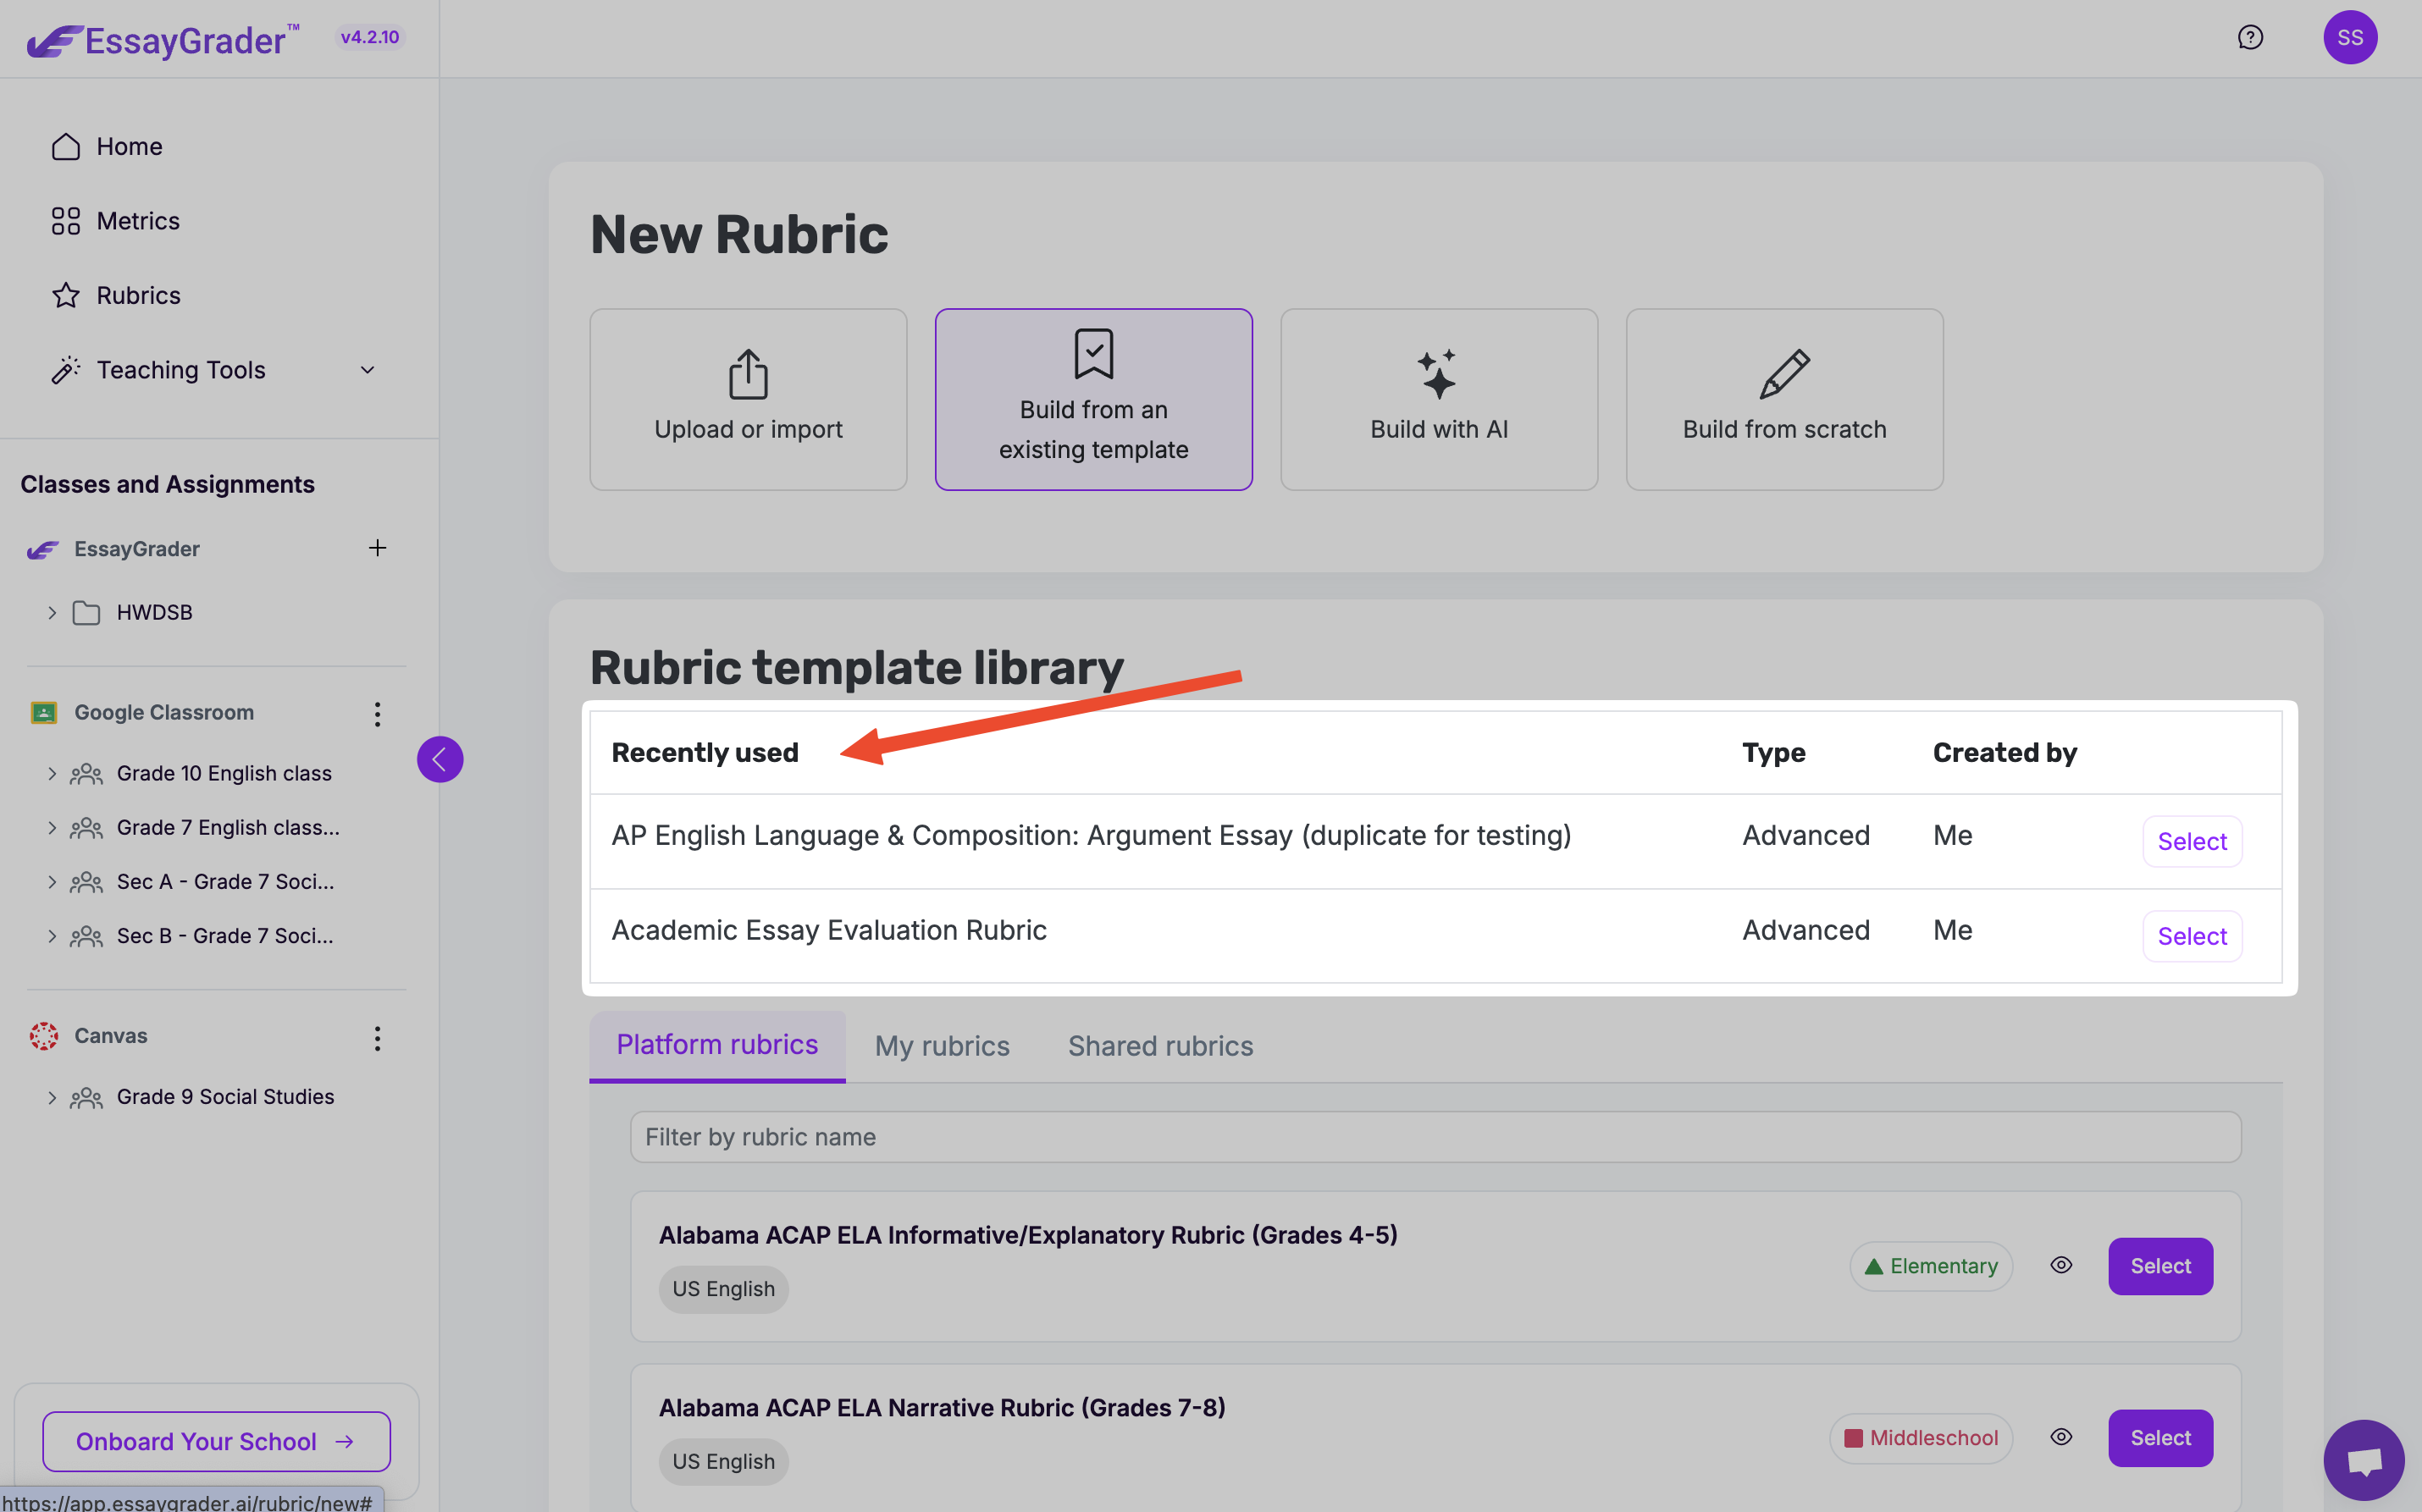This screenshot has width=2422, height=1512.
Task: Switch to the Shared rubrics tab
Action: click(x=1160, y=1046)
